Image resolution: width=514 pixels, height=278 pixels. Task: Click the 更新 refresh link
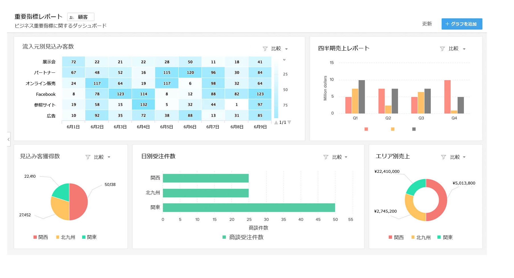(x=427, y=24)
